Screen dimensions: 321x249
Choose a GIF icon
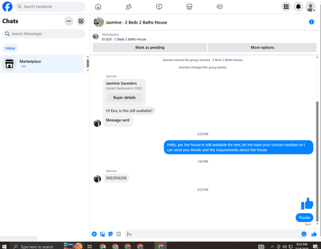tap(119, 234)
